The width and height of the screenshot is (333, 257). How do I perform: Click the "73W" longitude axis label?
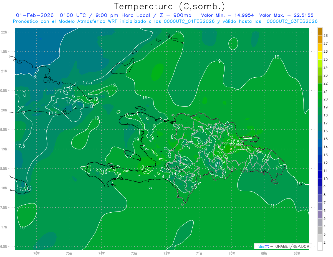point(134,253)
